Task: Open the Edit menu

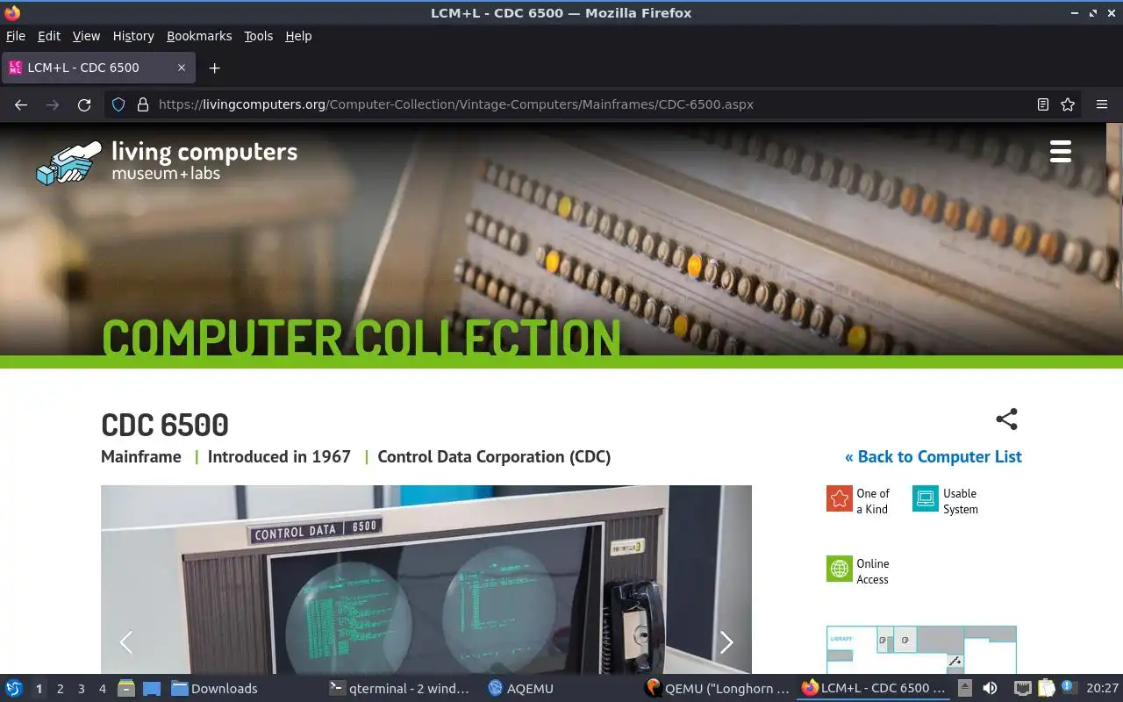Action: click(49, 36)
